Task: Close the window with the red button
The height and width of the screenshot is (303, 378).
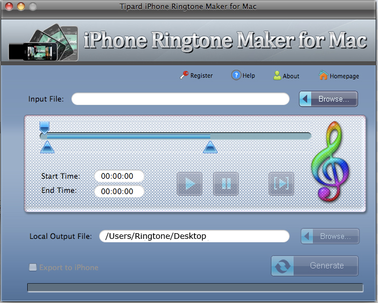Action: pyautogui.click(x=9, y=6)
